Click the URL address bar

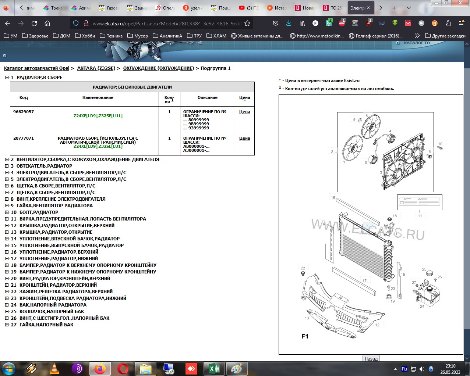click(x=166, y=23)
